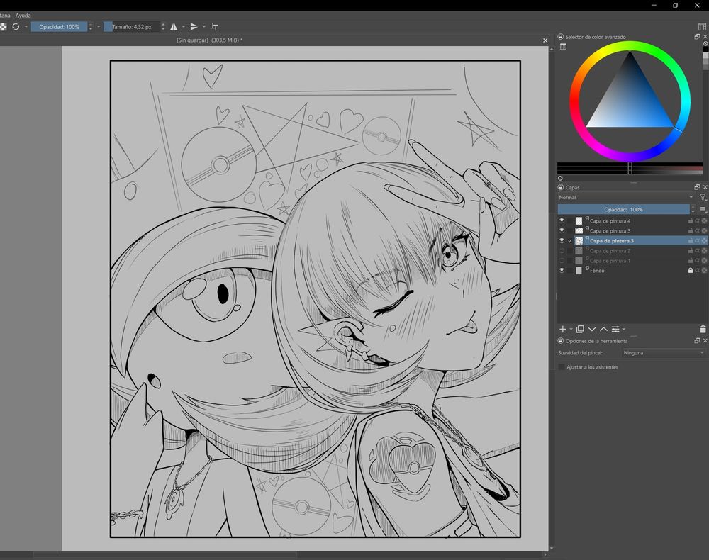Open the add-layer type dropdown arrow
Viewport: 709px width, 560px height.
[571, 329]
